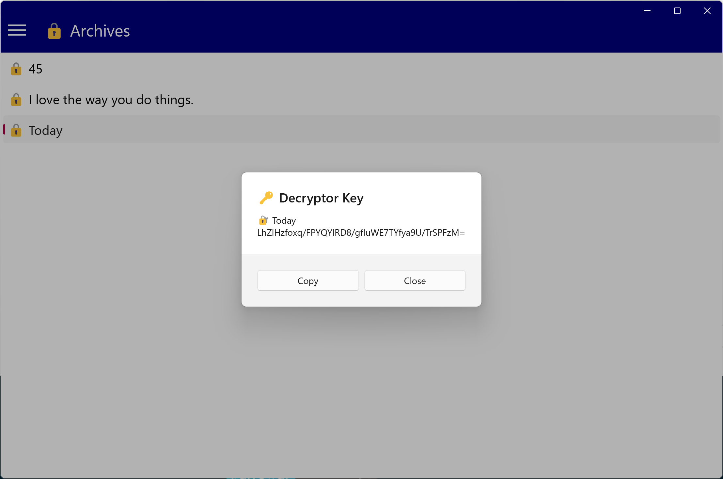Click the lock icon beside 45
The height and width of the screenshot is (479, 723).
[16, 69]
